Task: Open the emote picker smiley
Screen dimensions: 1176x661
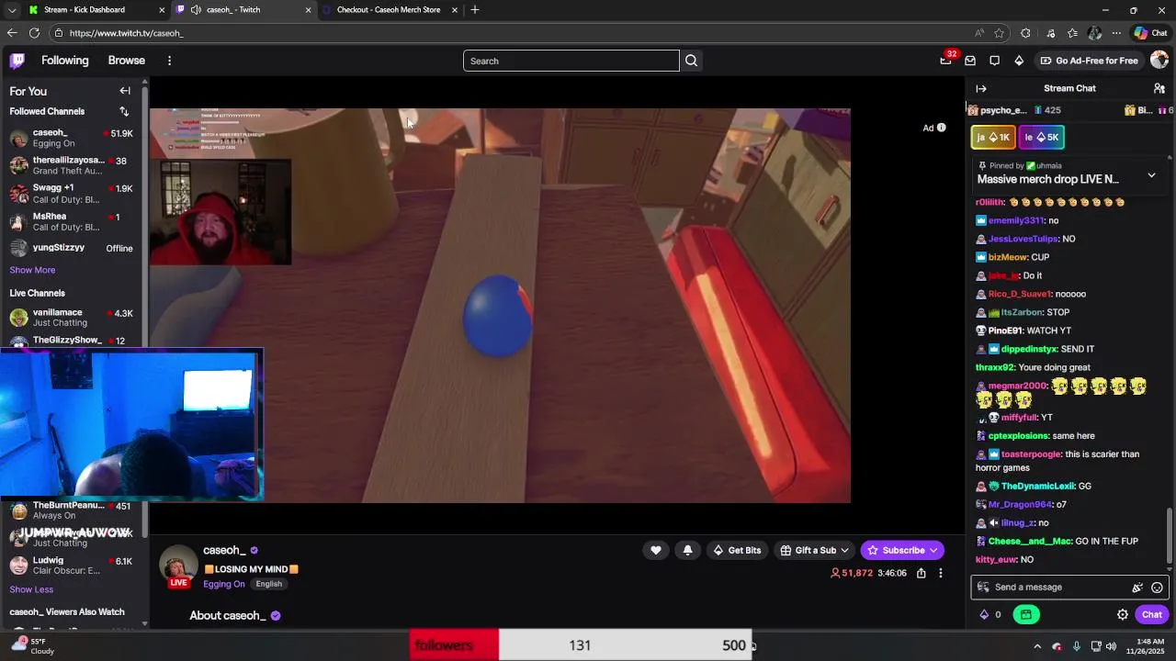Action: point(1157,588)
